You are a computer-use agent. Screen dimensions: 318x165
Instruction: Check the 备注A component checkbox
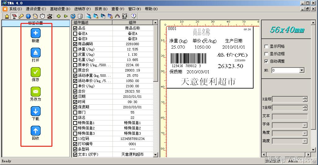pyautogui.click(x=75, y=33)
